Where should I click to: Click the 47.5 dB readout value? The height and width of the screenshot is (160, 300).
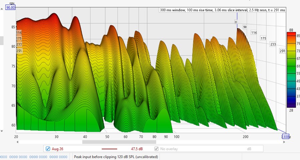(x=137, y=149)
